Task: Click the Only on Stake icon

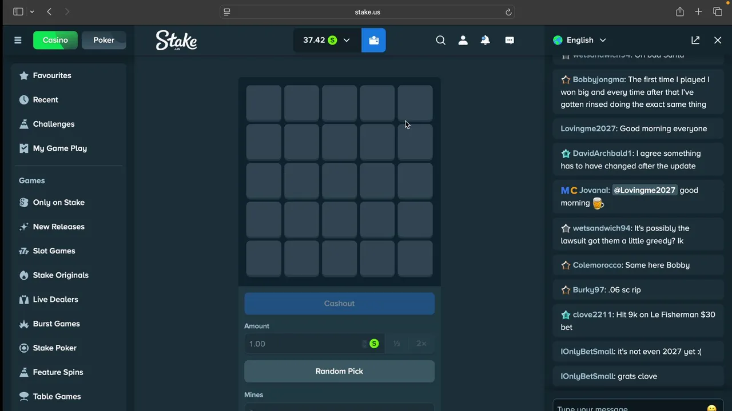Action: pyautogui.click(x=23, y=203)
